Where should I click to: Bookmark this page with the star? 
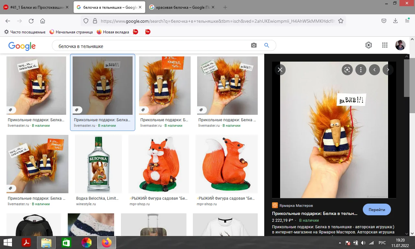[341, 21]
